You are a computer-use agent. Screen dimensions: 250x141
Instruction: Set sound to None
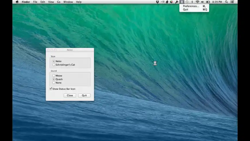[54, 83]
